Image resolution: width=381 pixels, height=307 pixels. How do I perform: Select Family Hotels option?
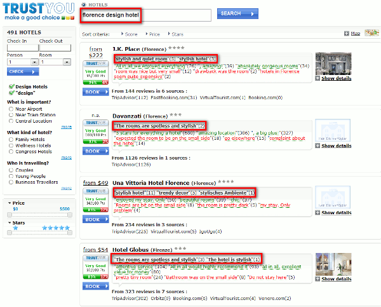pos(11,139)
